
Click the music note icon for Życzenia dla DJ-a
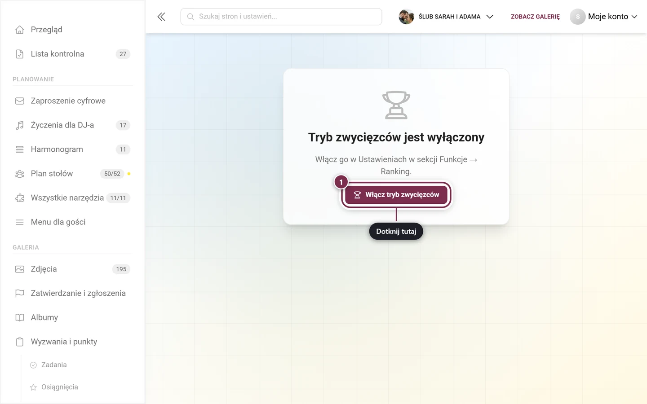[x=20, y=125]
